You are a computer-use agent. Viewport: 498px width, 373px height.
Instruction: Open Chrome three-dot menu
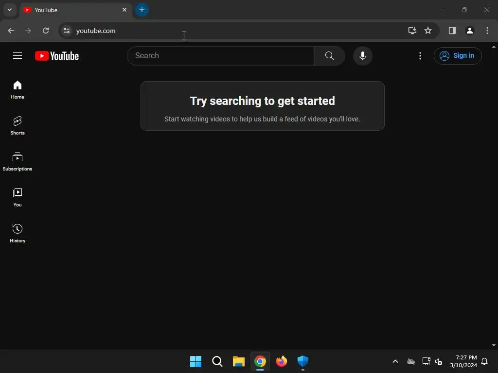[x=487, y=31]
